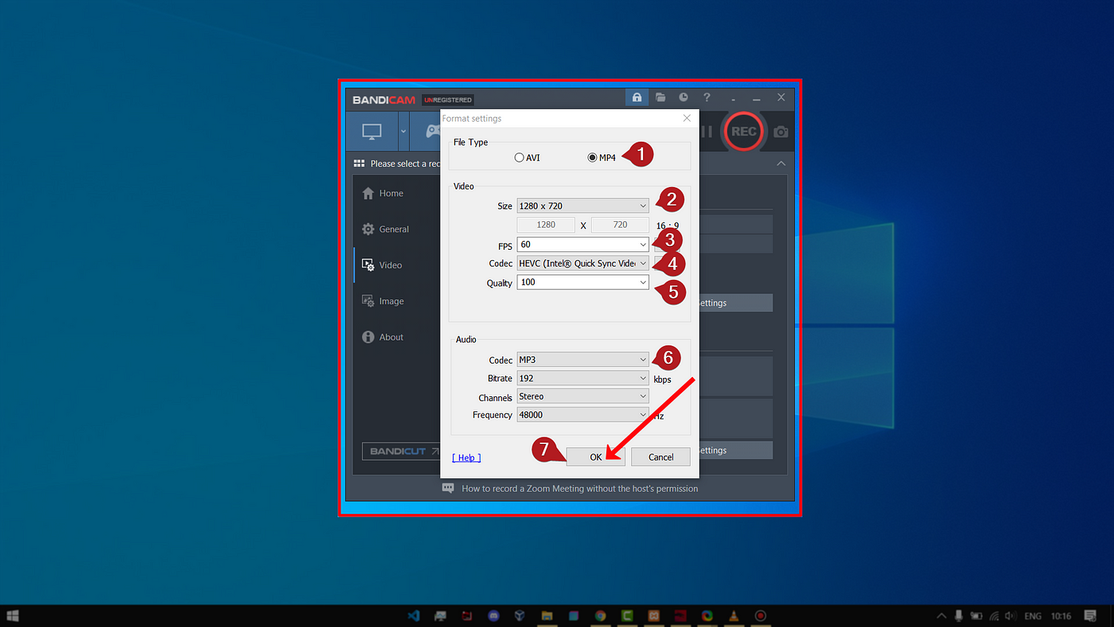Open File Explorer from the taskbar
The image size is (1114, 627).
click(x=547, y=616)
